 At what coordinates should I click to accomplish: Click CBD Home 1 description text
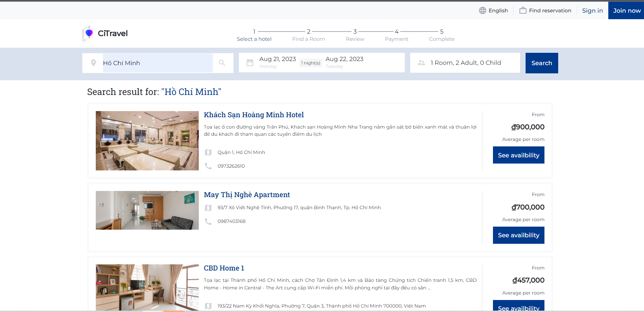pyautogui.click(x=340, y=284)
